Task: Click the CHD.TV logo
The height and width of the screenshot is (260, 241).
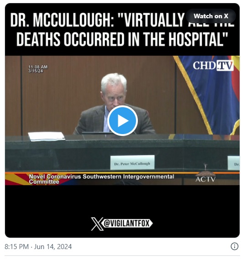Action: coord(213,66)
